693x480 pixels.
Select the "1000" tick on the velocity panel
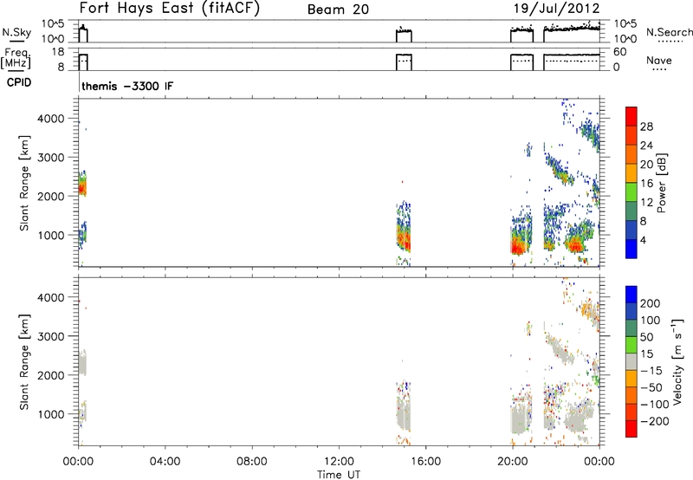(51, 415)
